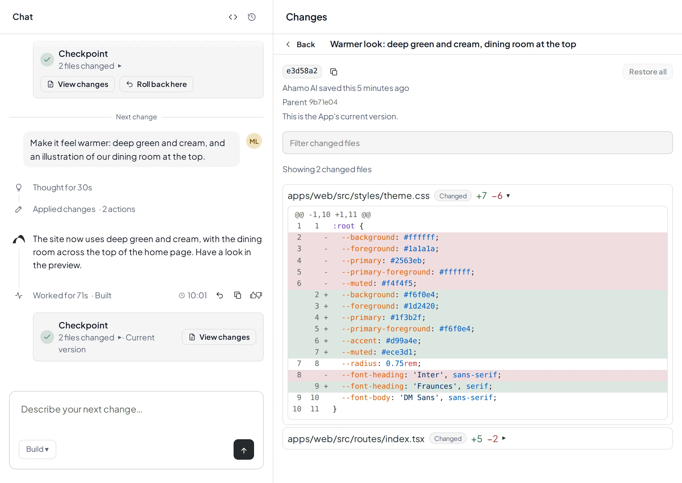
Task: Focus the Describe your next change box
Action: click(x=136, y=410)
